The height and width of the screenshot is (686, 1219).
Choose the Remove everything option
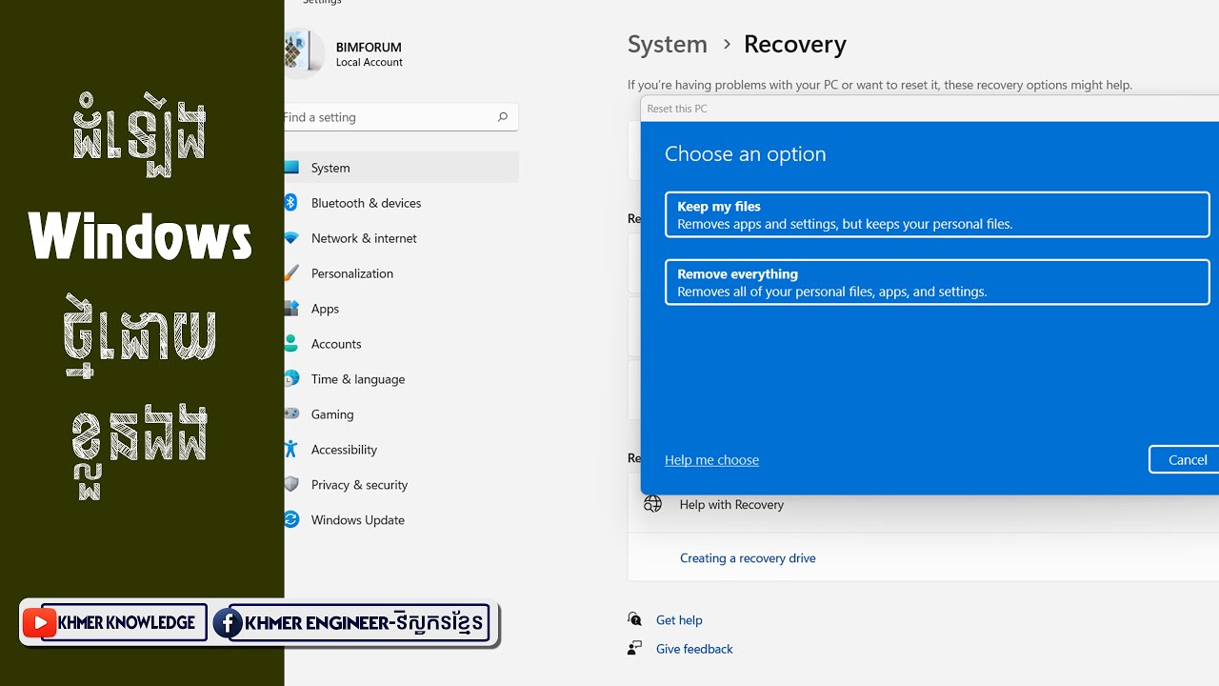(937, 282)
